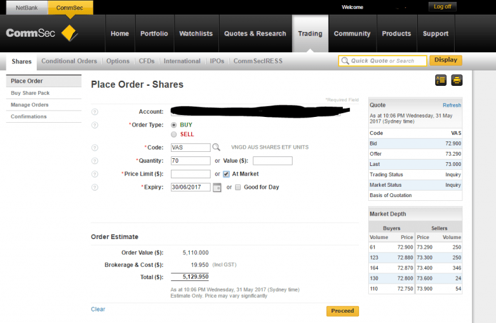Open help icon next to Account
The height and width of the screenshot is (323, 496).
pyautogui.click(x=94, y=112)
